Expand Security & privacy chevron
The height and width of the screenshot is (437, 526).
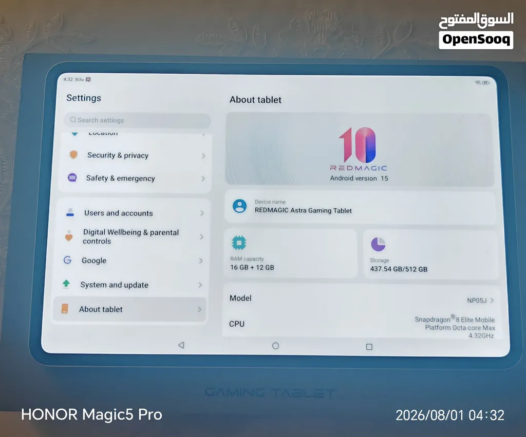203,156
